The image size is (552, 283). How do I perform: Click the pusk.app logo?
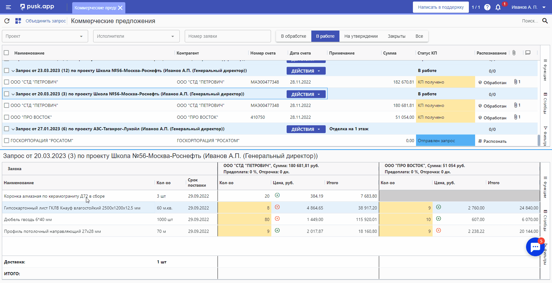click(x=37, y=7)
